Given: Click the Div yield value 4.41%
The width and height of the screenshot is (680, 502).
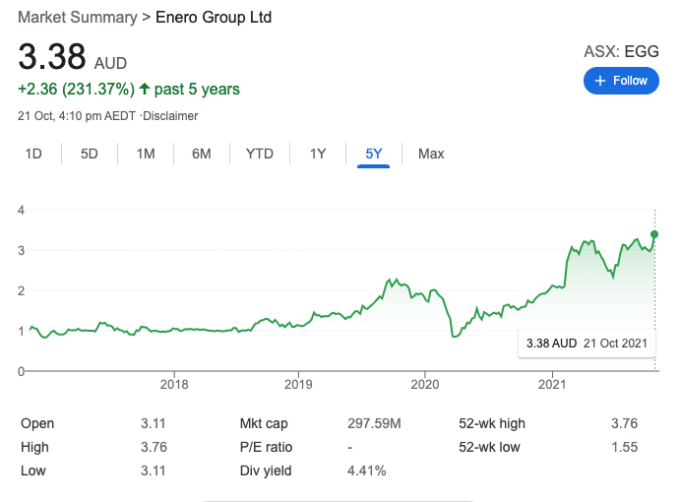Looking at the screenshot, I should (x=366, y=471).
